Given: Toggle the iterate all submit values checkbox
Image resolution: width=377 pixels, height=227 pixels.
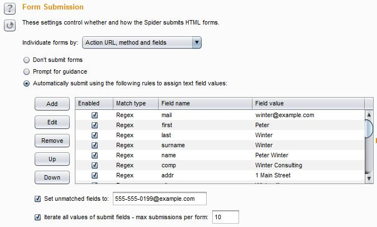Looking at the screenshot, I should (38, 217).
